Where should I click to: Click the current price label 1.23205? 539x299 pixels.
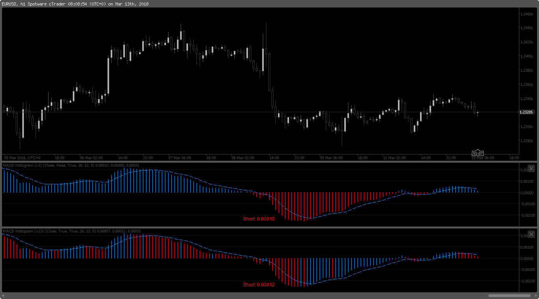[x=526, y=112]
